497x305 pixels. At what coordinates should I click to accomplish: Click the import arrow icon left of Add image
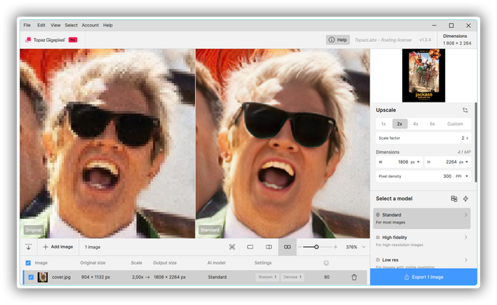pyautogui.click(x=29, y=247)
